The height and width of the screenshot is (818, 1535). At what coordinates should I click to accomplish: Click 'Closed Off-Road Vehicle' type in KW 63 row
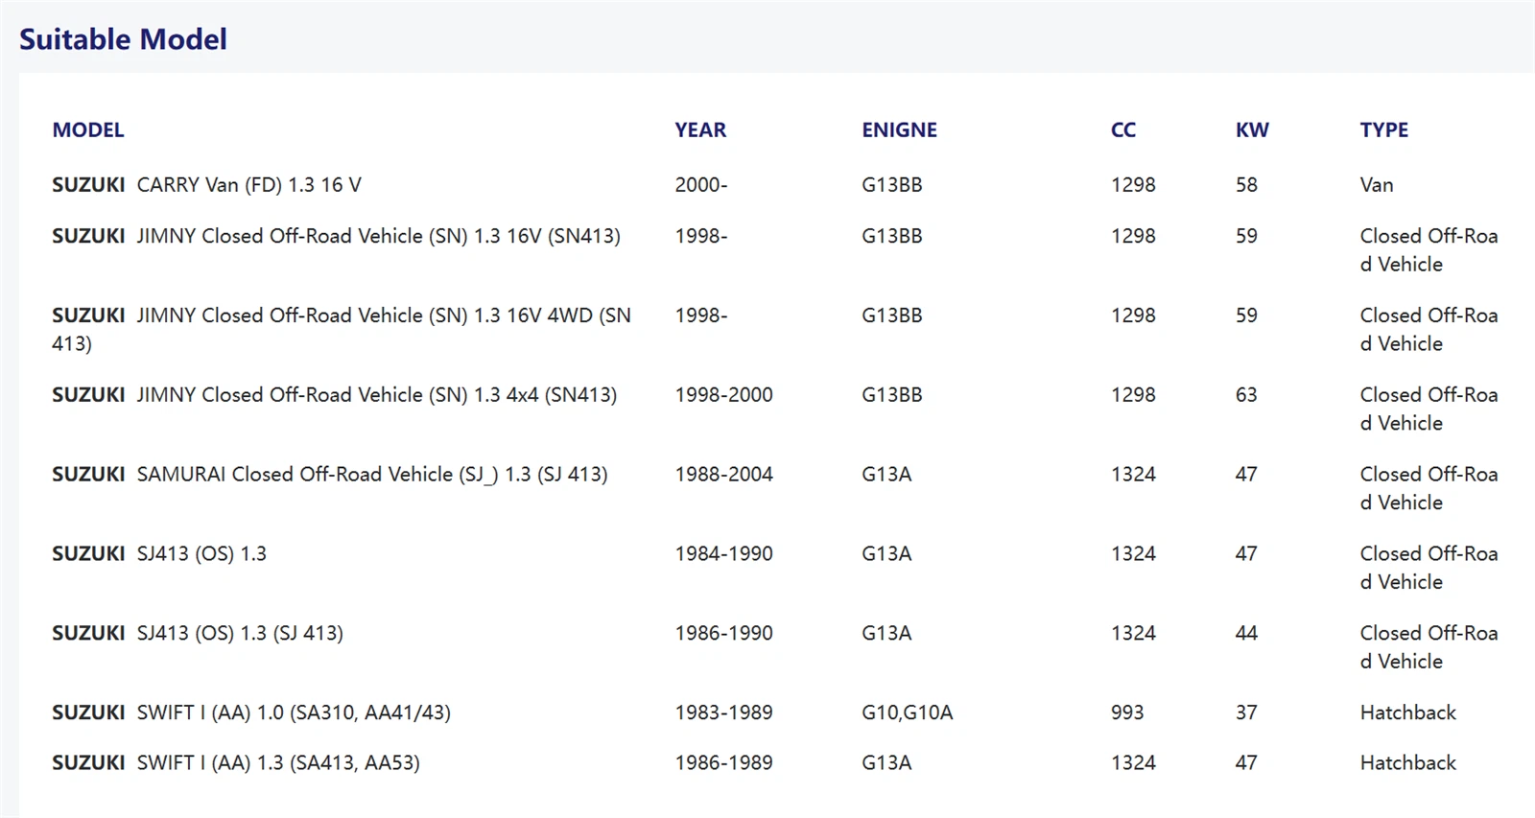pos(1429,409)
